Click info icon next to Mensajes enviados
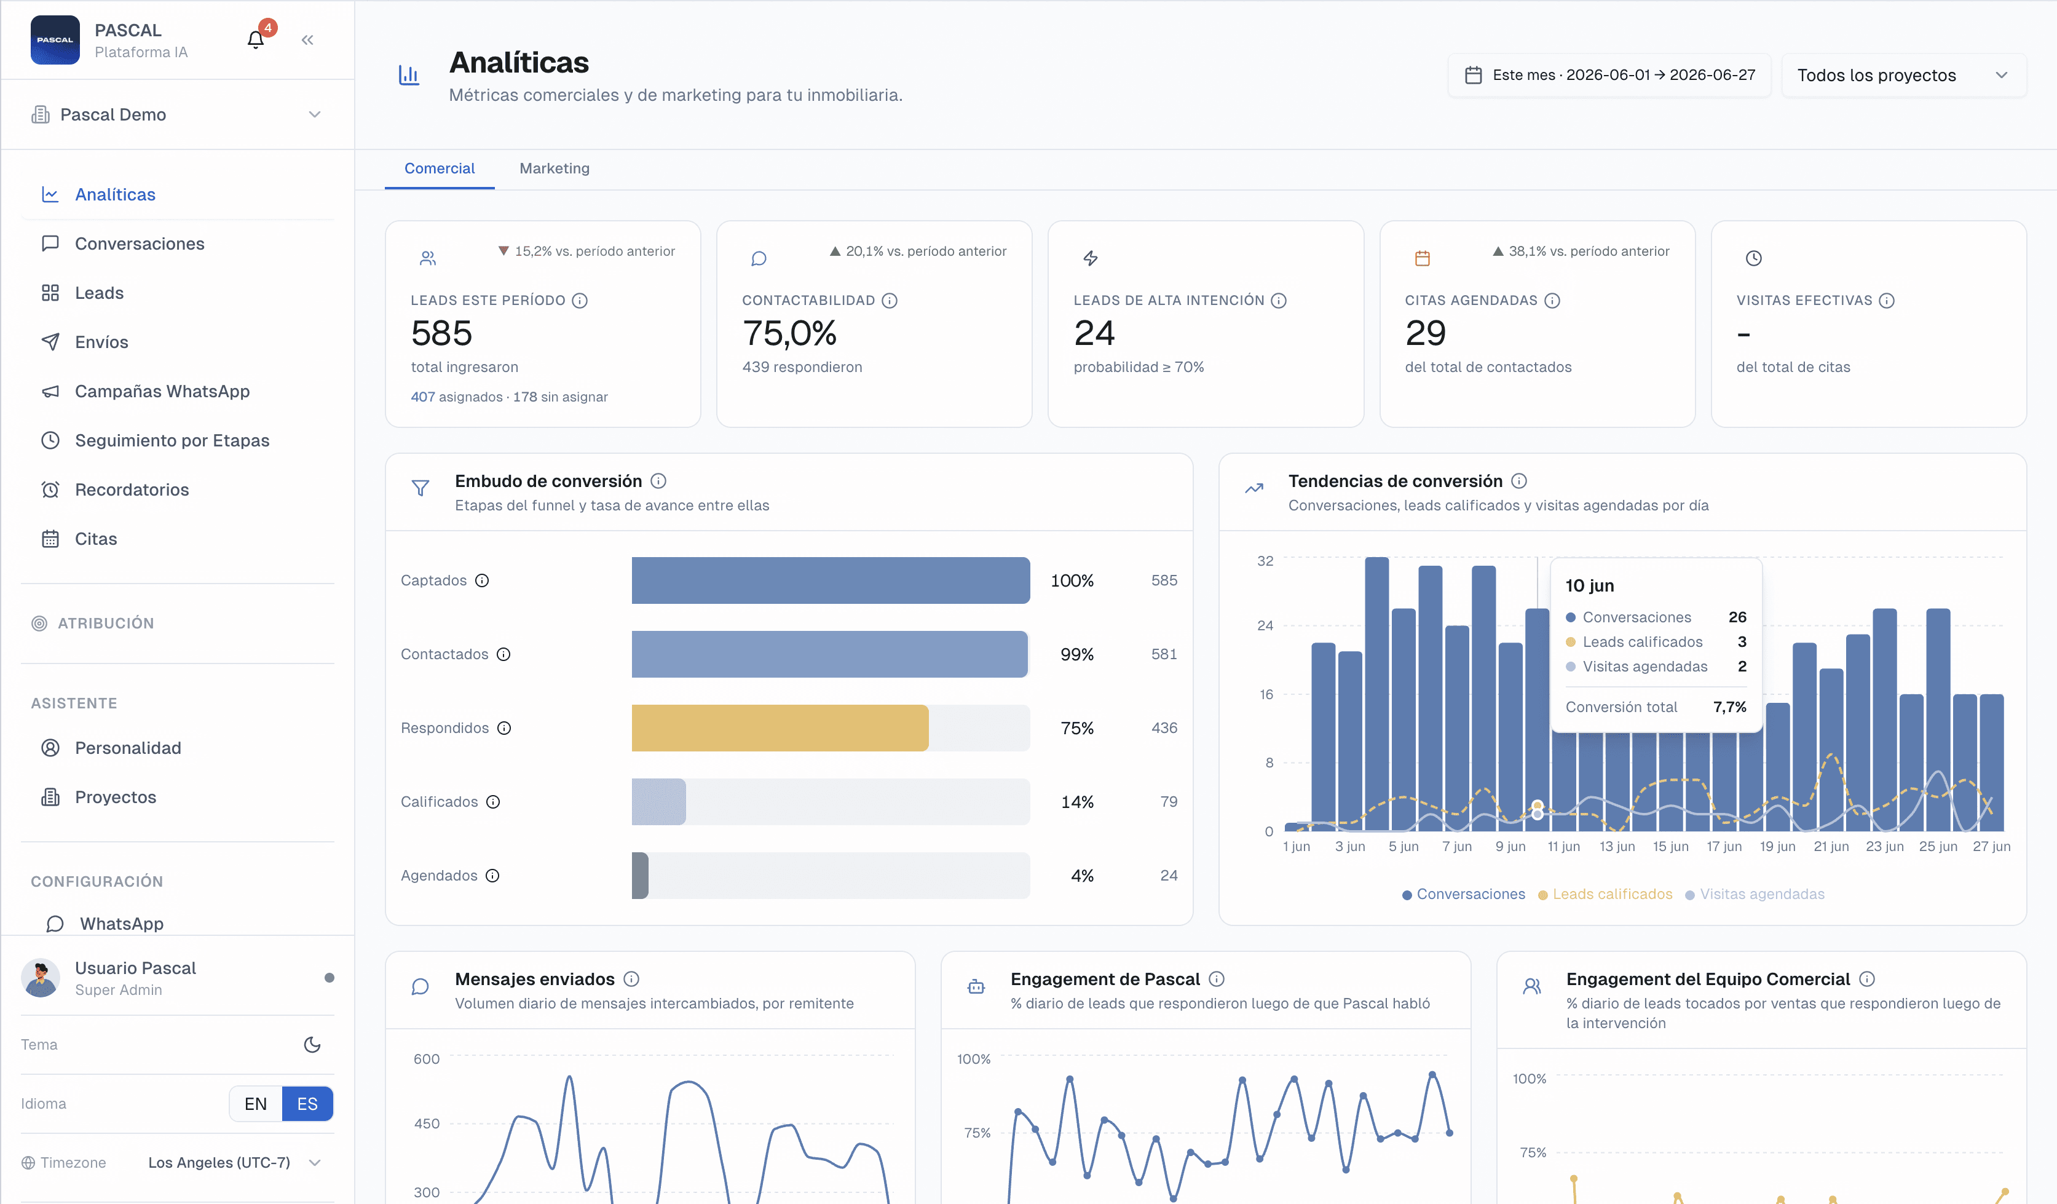Viewport: 2057px width, 1204px height. [631, 979]
